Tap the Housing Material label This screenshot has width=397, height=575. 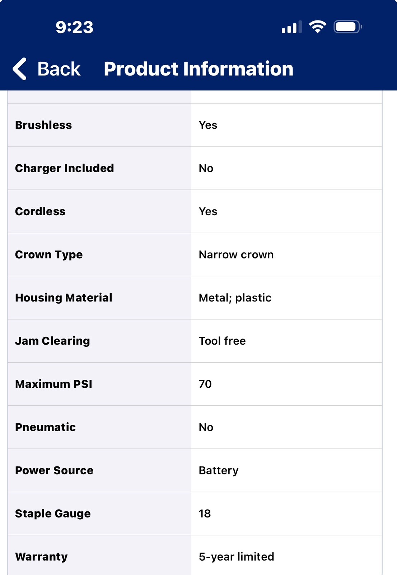[64, 298]
